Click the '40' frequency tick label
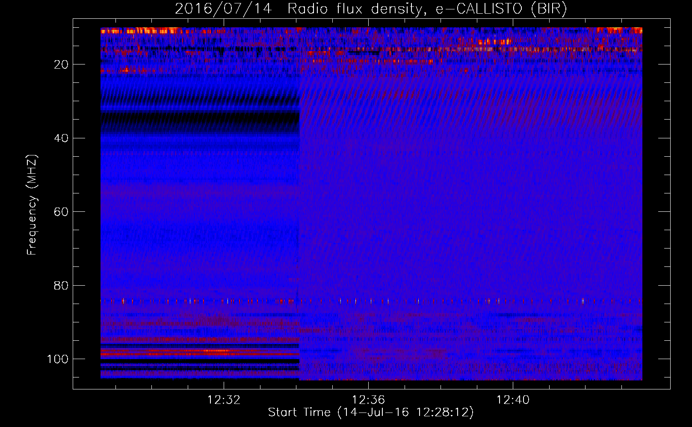The height and width of the screenshot is (427, 692). (61, 138)
